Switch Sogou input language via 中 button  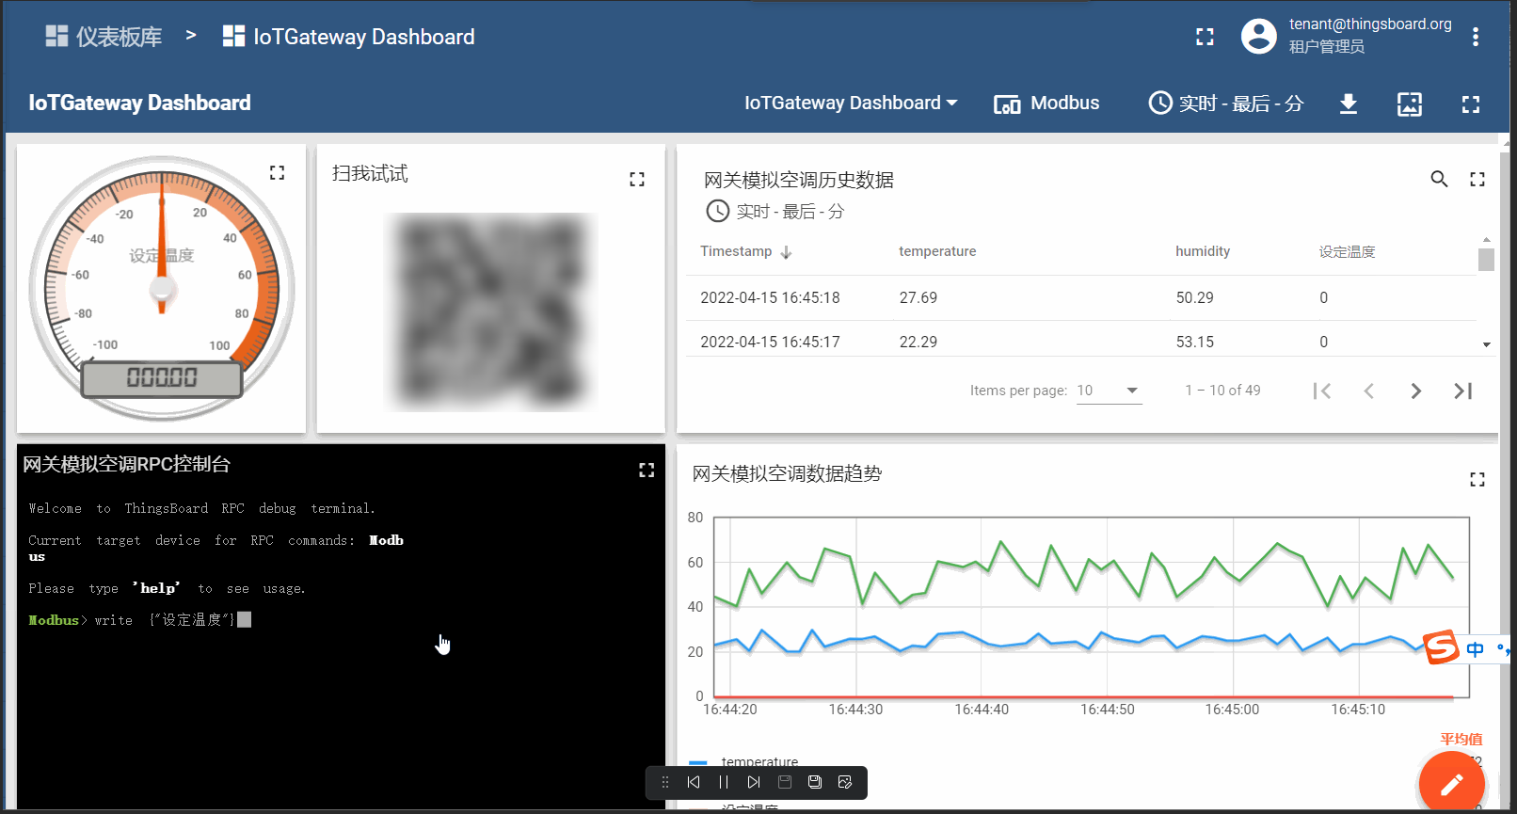(1476, 649)
